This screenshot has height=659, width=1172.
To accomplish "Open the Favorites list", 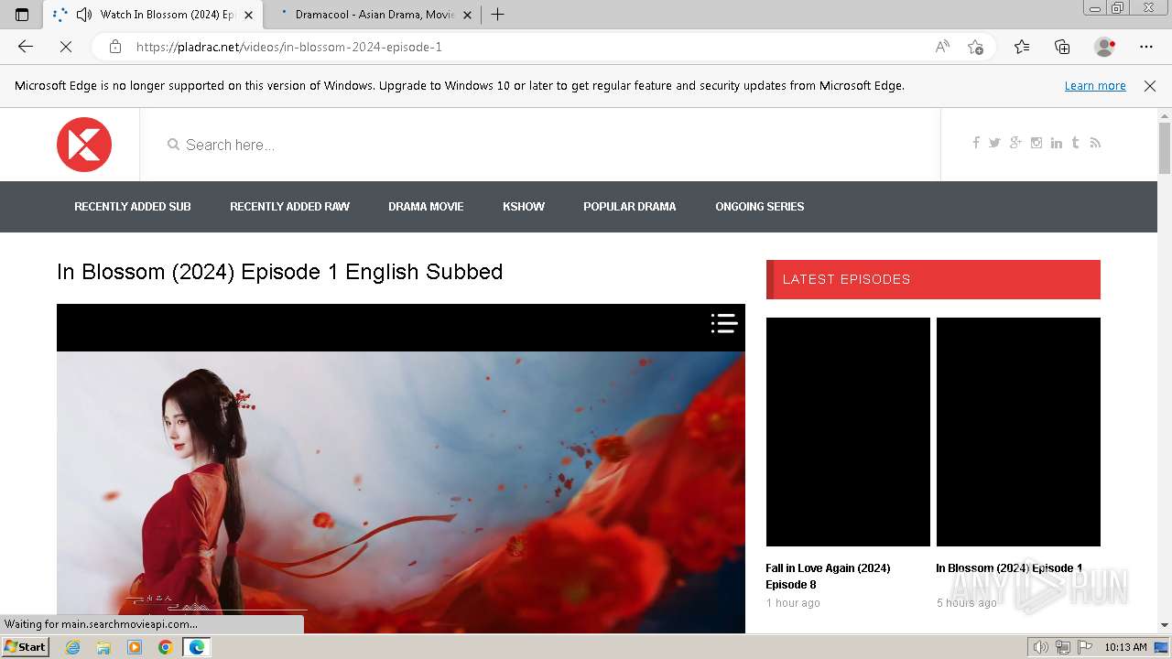I will [x=1022, y=47].
